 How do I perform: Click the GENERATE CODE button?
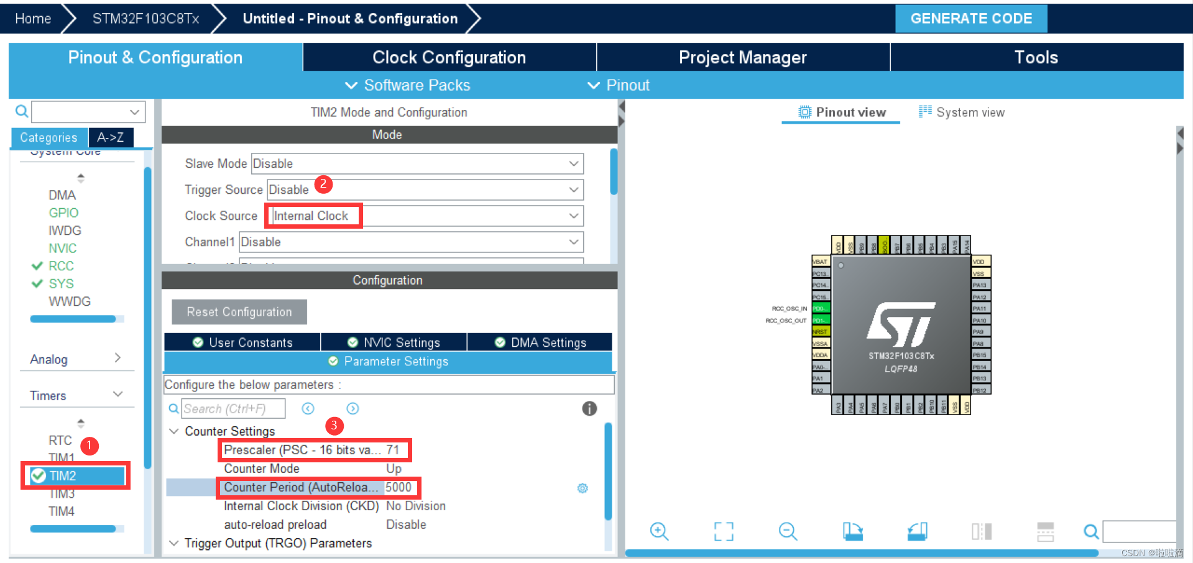tap(971, 19)
